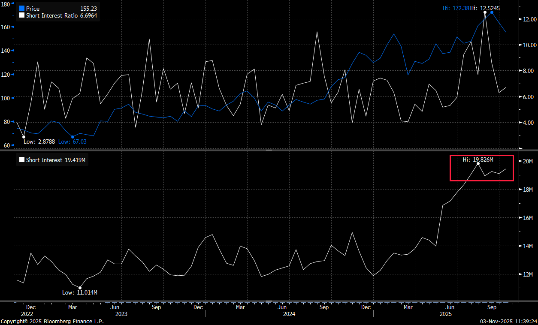Select the "Hi: 19.826M" annotation label
This screenshot has width=538, height=325.
tap(478, 159)
